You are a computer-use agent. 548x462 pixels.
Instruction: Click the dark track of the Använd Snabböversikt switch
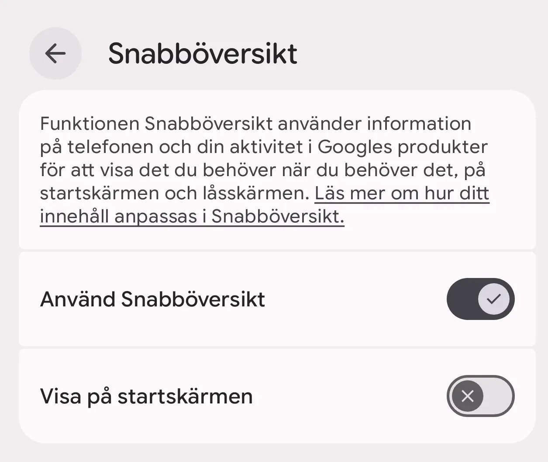[462, 299]
